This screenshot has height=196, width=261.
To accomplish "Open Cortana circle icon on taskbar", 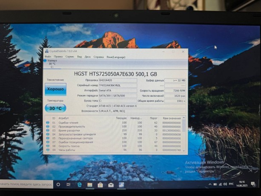I will [x=58, y=184].
